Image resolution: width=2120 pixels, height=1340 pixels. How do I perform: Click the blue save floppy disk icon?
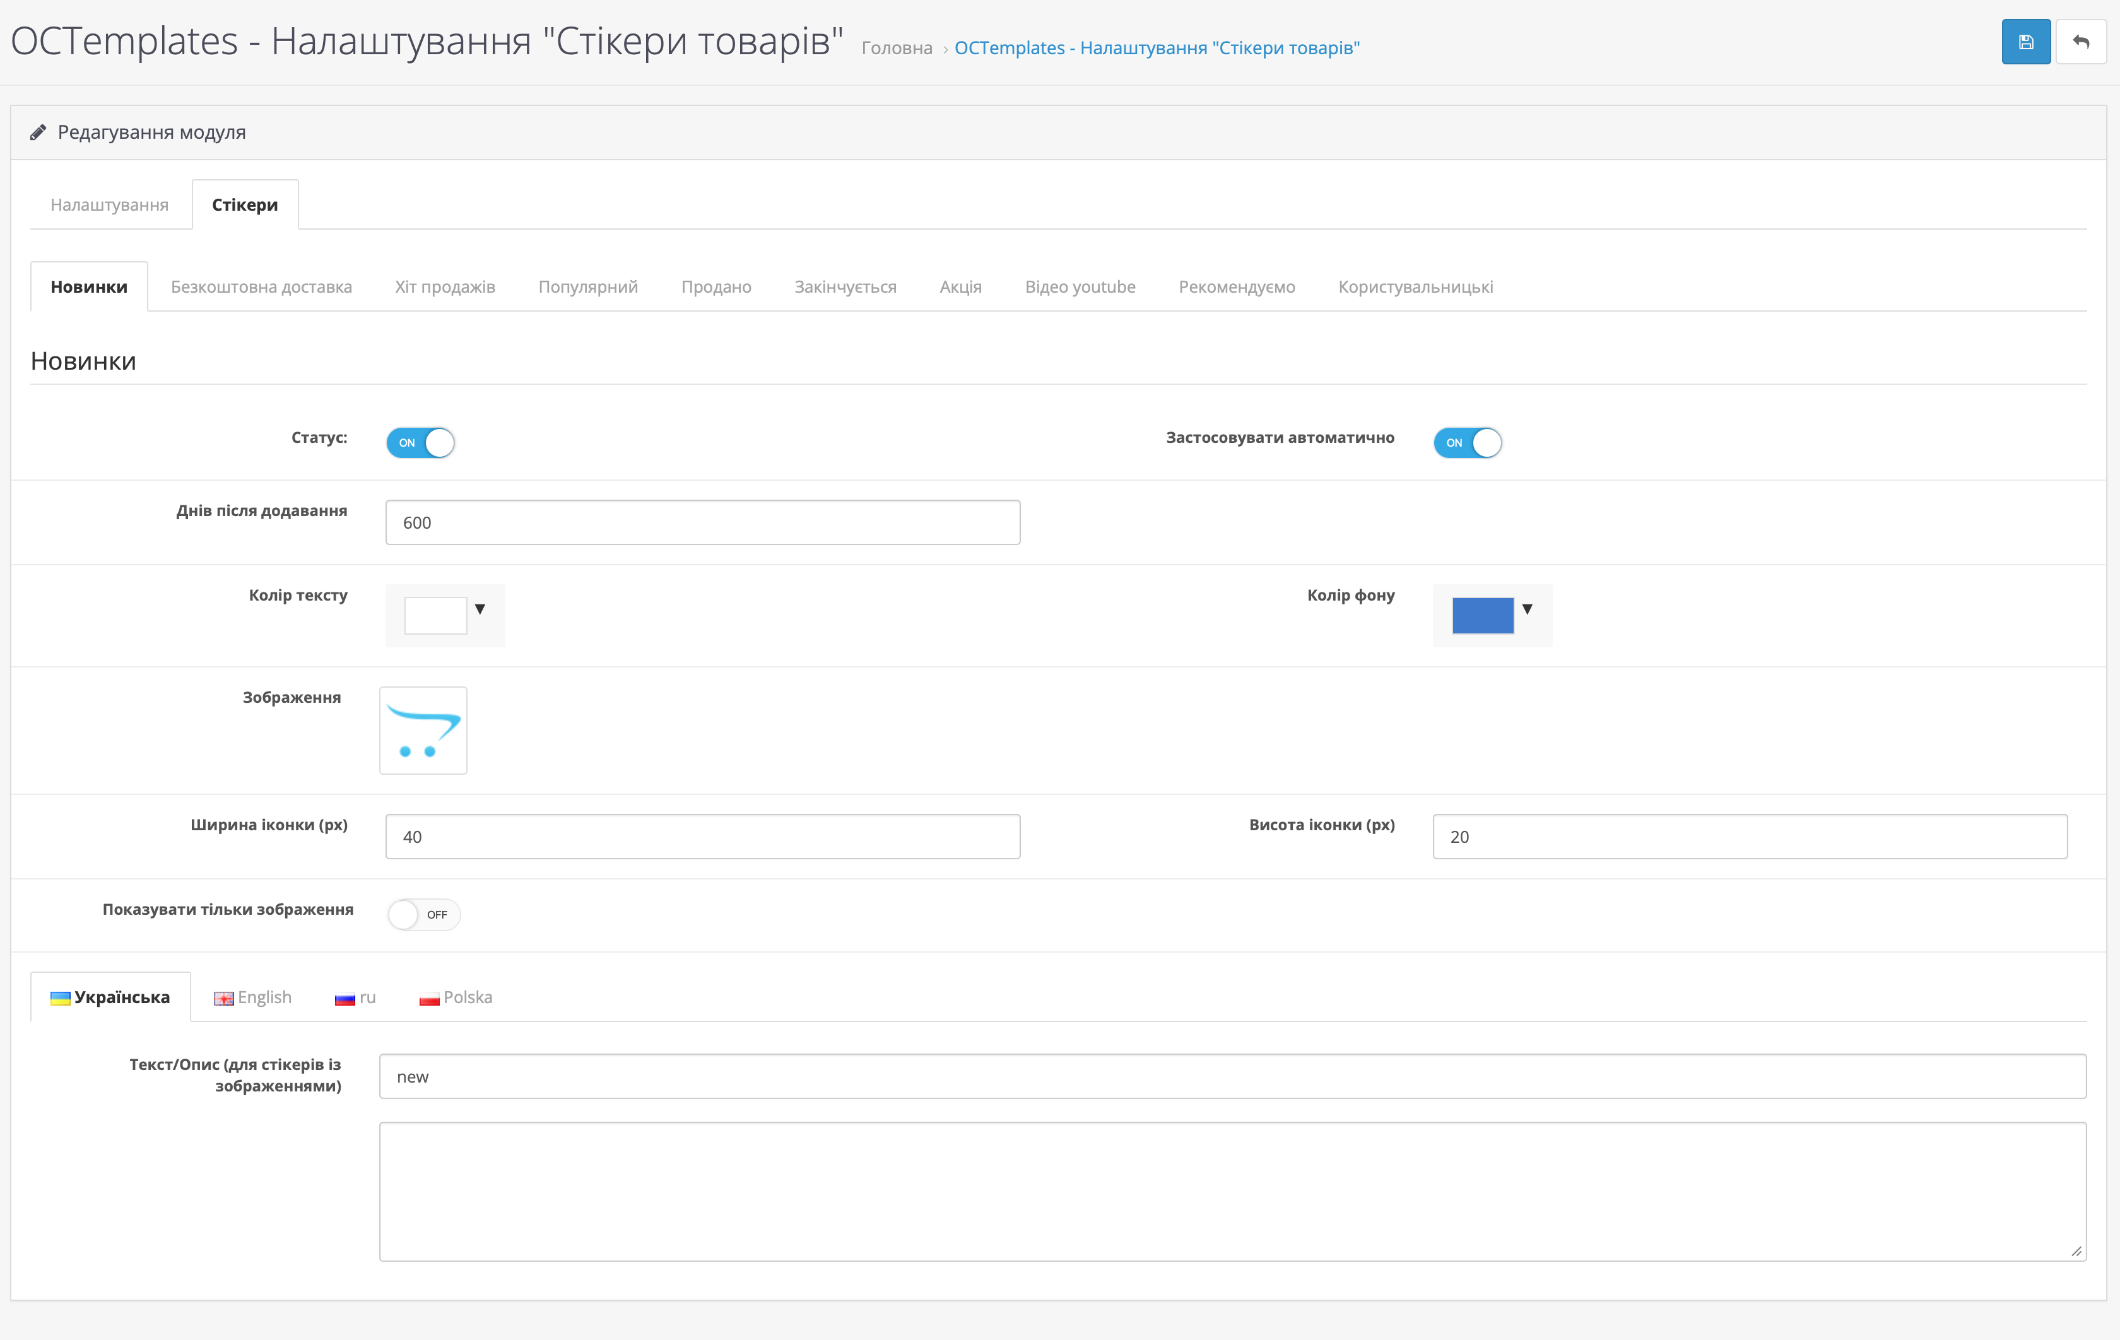pyautogui.click(x=2025, y=42)
